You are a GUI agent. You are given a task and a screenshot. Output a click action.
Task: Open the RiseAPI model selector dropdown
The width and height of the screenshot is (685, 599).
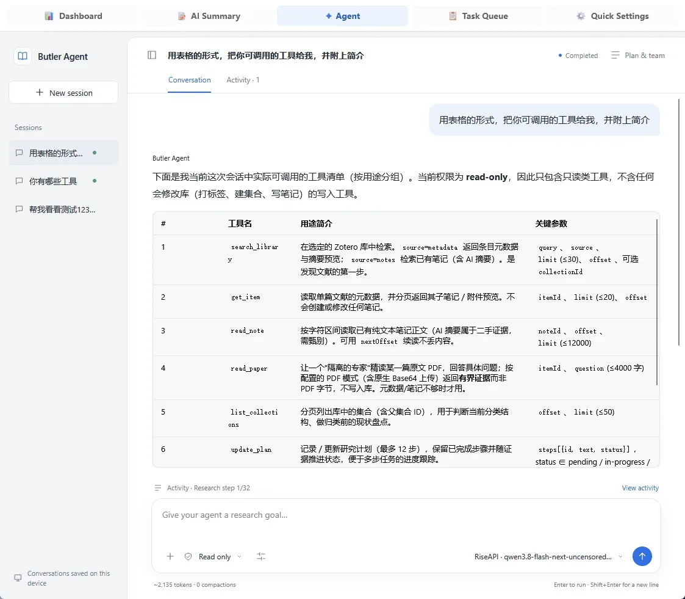click(x=548, y=557)
